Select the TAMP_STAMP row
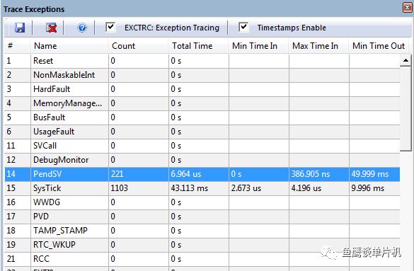The width and height of the screenshot is (414, 271). point(202,231)
